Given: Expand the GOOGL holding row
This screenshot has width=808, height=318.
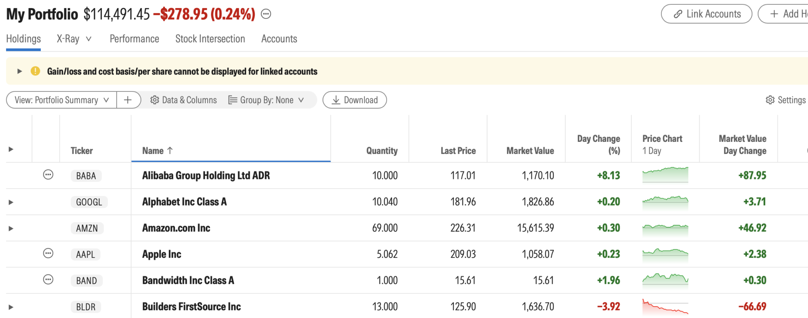Looking at the screenshot, I should coord(11,202).
